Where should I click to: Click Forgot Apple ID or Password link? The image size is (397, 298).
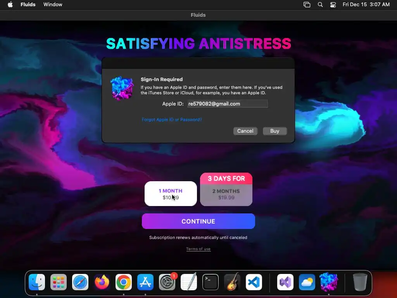[172, 120]
